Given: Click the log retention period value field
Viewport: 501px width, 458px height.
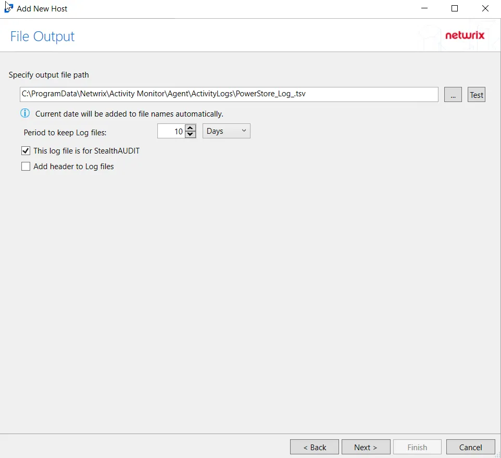Looking at the screenshot, I should point(171,131).
